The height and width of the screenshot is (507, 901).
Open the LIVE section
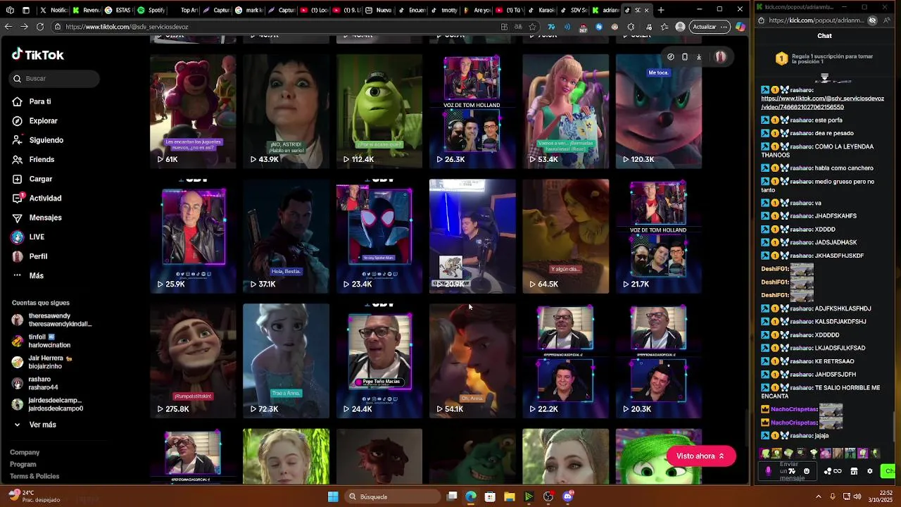(x=37, y=237)
